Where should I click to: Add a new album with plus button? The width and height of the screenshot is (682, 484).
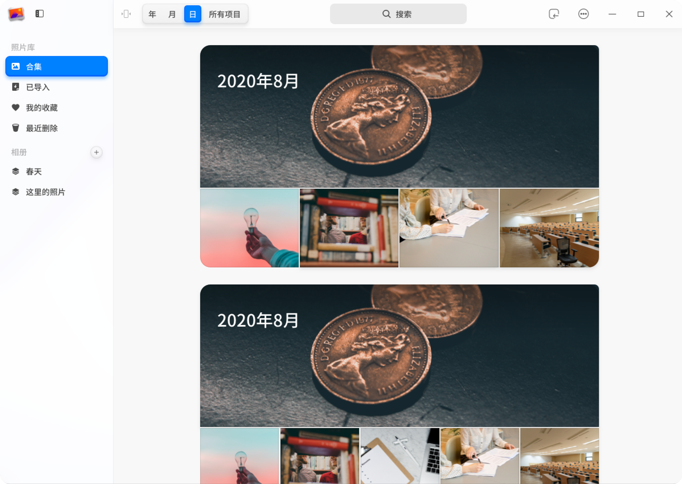tap(96, 152)
